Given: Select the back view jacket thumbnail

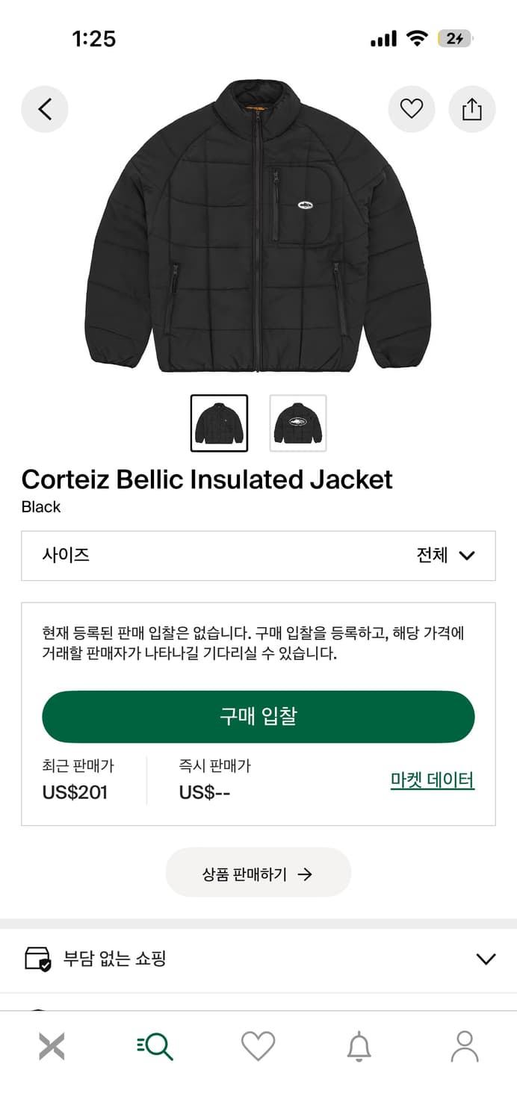Looking at the screenshot, I should [298, 422].
